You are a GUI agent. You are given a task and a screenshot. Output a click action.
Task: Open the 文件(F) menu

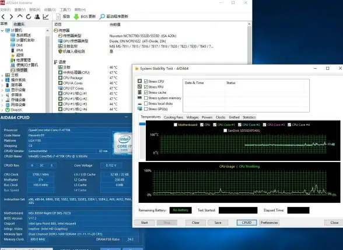(5, 9)
